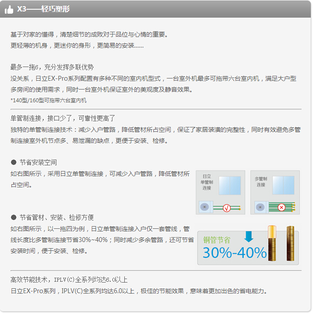The width and height of the screenshot is (313, 313).
Task: Click the heading 节省管材、安装、检修方便
Action: point(57,217)
